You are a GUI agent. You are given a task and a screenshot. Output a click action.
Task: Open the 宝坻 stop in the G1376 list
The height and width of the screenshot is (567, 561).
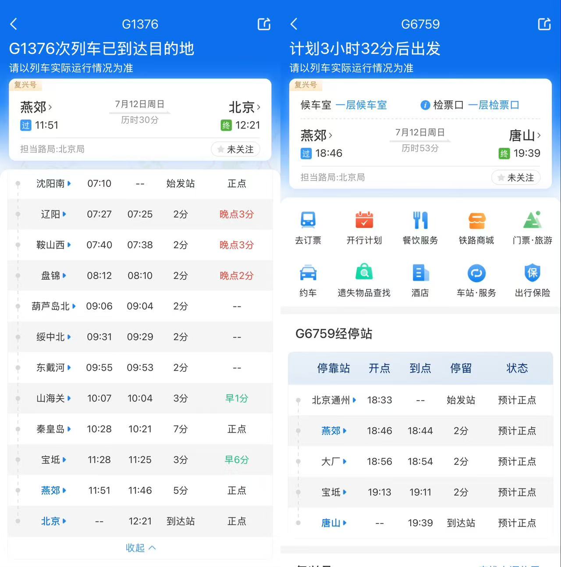coord(53,460)
